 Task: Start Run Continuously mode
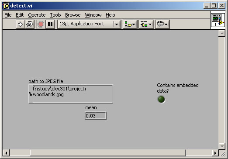tap(30, 24)
